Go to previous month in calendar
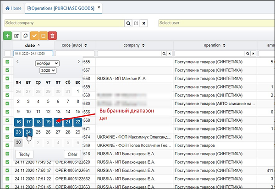Image resolution: width=275 pixels, height=189 pixels. pos(17,61)
